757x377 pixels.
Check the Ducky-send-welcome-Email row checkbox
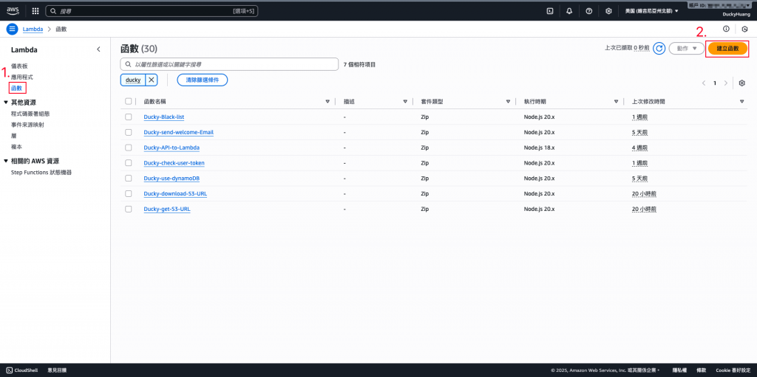click(x=128, y=132)
